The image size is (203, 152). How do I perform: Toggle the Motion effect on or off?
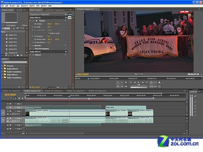click(x=33, y=21)
